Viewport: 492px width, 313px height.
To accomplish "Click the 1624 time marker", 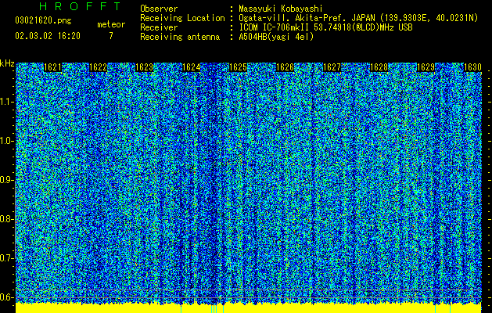I will point(192,67).
